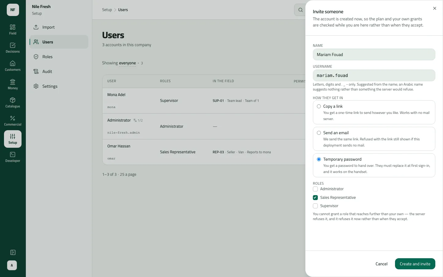Open the account avatar labeled A
The image size is (443, 277).
point(12,265)
